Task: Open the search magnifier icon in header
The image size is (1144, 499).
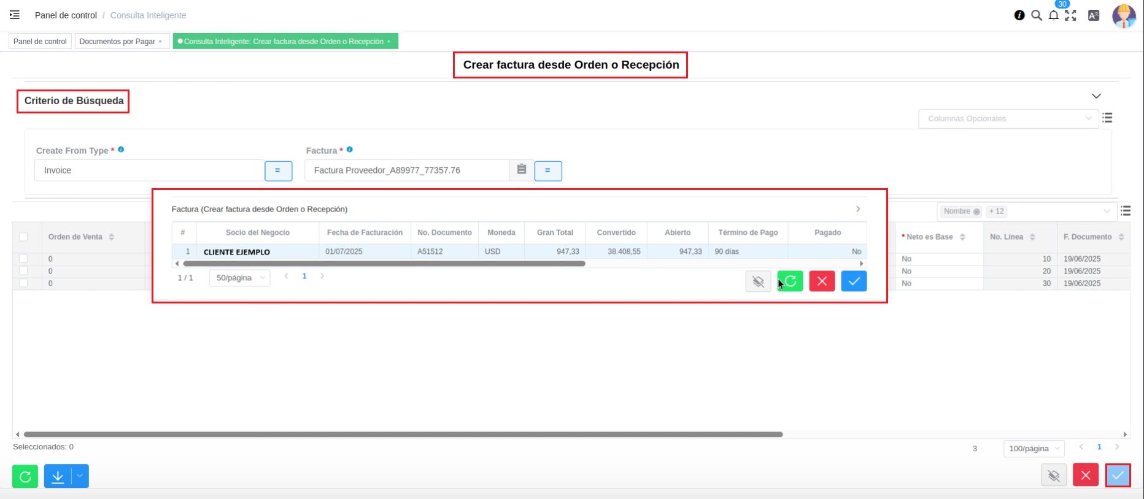Action: (x=1037, y=15)
